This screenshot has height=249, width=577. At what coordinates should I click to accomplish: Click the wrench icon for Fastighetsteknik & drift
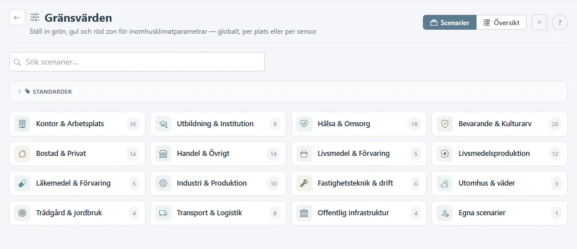304,183
